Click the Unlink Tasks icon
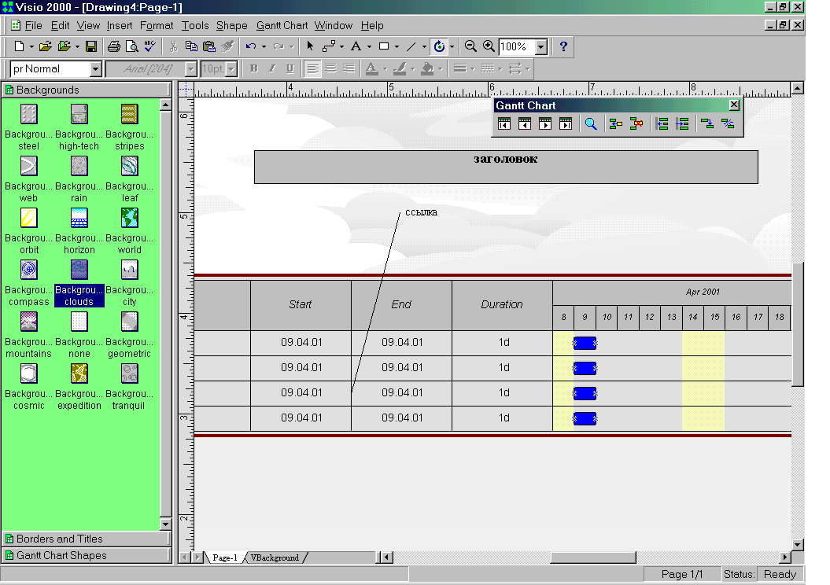830x585 pixels. [728, 123]
